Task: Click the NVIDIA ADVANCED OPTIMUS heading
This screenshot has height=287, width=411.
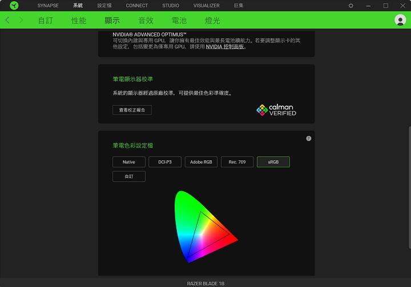Action: pos(150,35)
